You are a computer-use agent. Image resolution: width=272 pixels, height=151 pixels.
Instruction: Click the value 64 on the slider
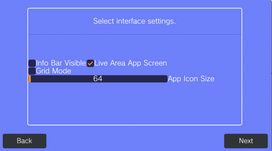98,79
